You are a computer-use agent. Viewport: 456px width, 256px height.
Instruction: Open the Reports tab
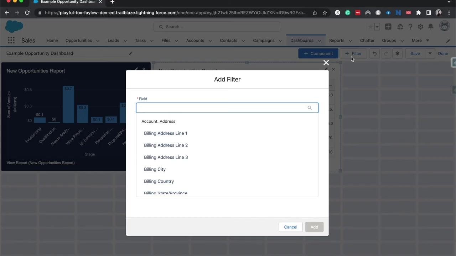click(x=337, y=41)
